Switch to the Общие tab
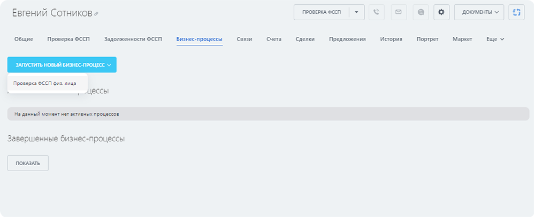 (23, 39)
